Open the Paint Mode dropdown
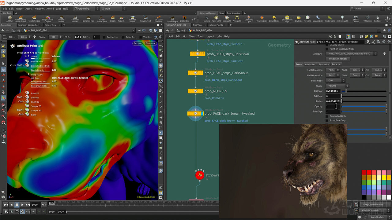This screenshot has width=392, height=220. [336, 81]
